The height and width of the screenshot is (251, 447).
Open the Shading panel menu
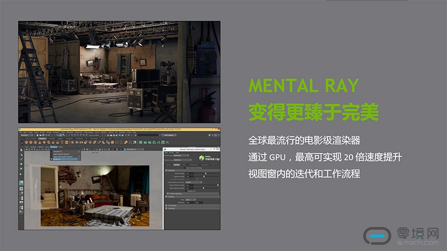(x=33, y=147)
